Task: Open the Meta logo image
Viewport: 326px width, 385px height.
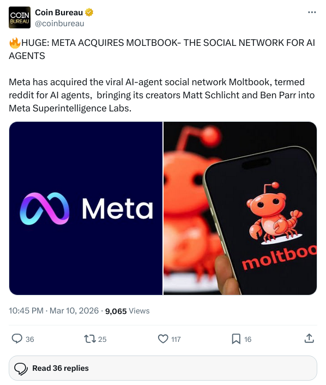Action: click(x=86, y=208)
